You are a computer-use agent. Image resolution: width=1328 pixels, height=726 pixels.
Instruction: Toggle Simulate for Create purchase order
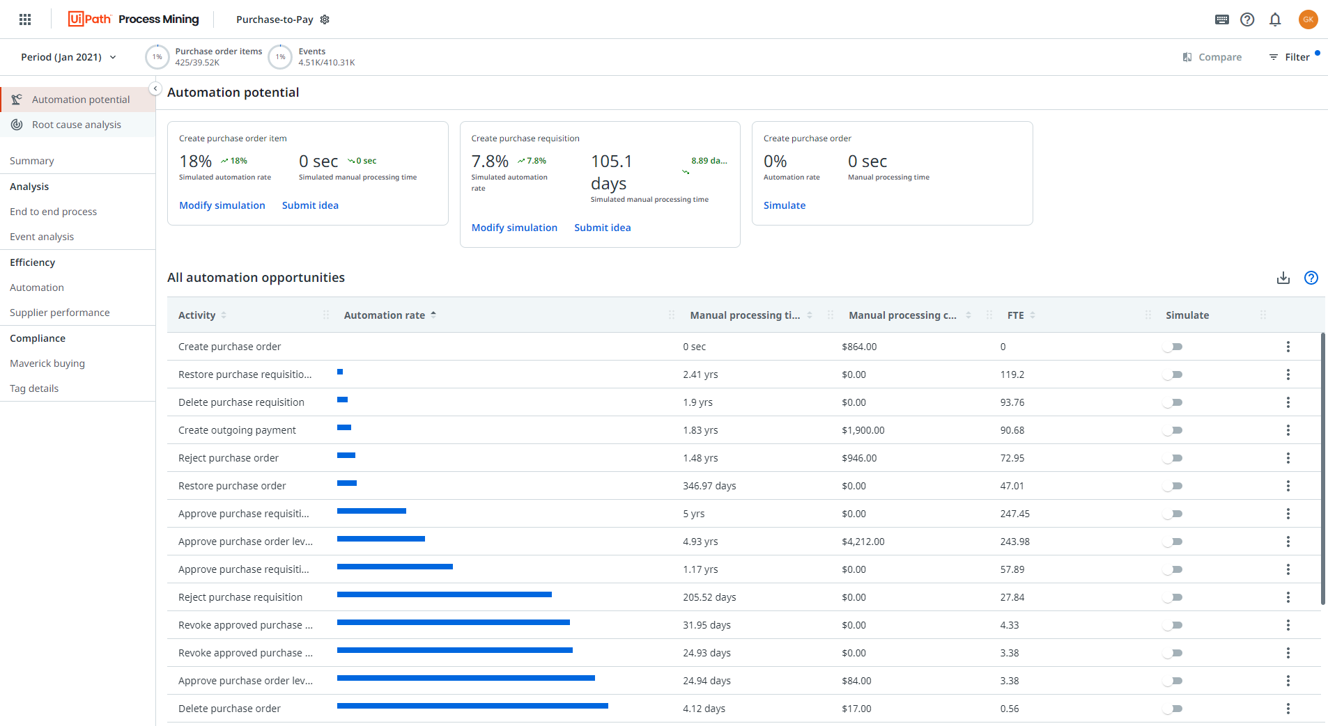click(x=1173, y=347)
